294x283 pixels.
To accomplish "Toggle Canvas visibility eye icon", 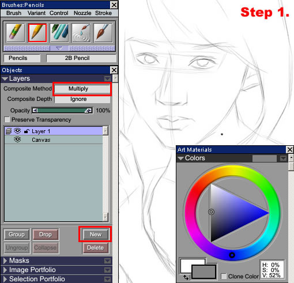I will 17,139.
